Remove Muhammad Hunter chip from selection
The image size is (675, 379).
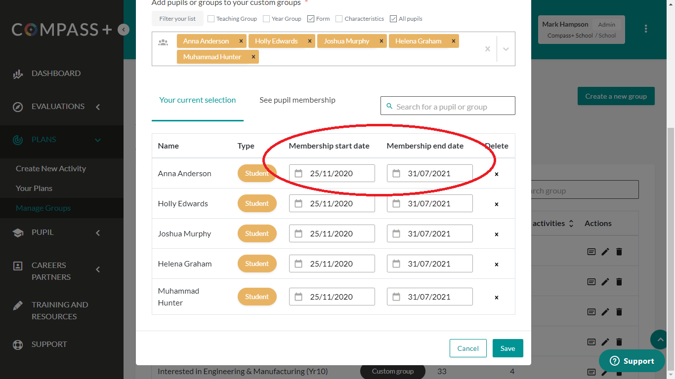(253, 57)
